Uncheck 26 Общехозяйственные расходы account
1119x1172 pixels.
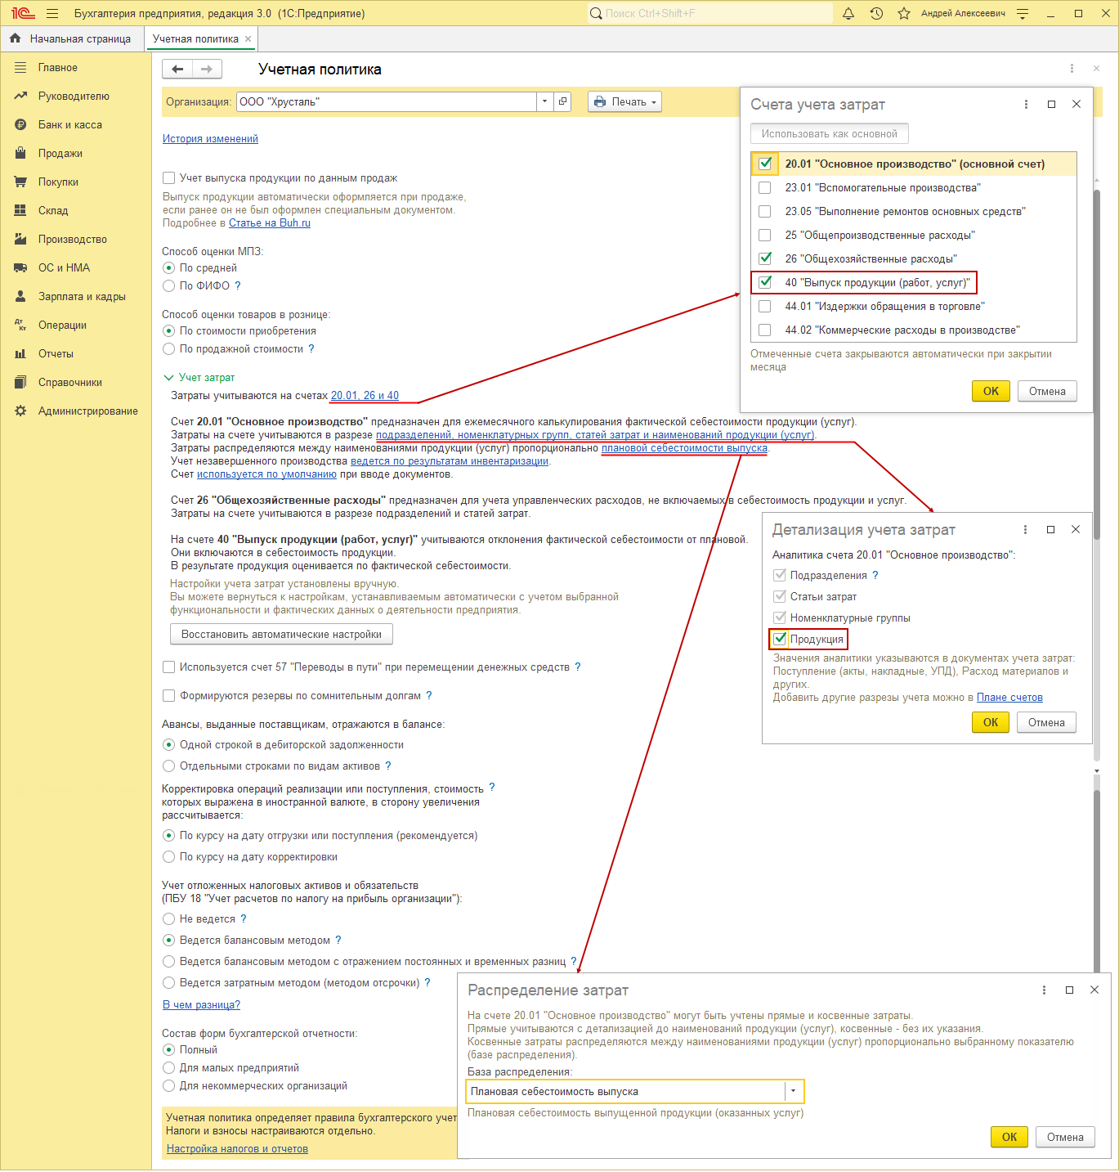coord(765,258)
